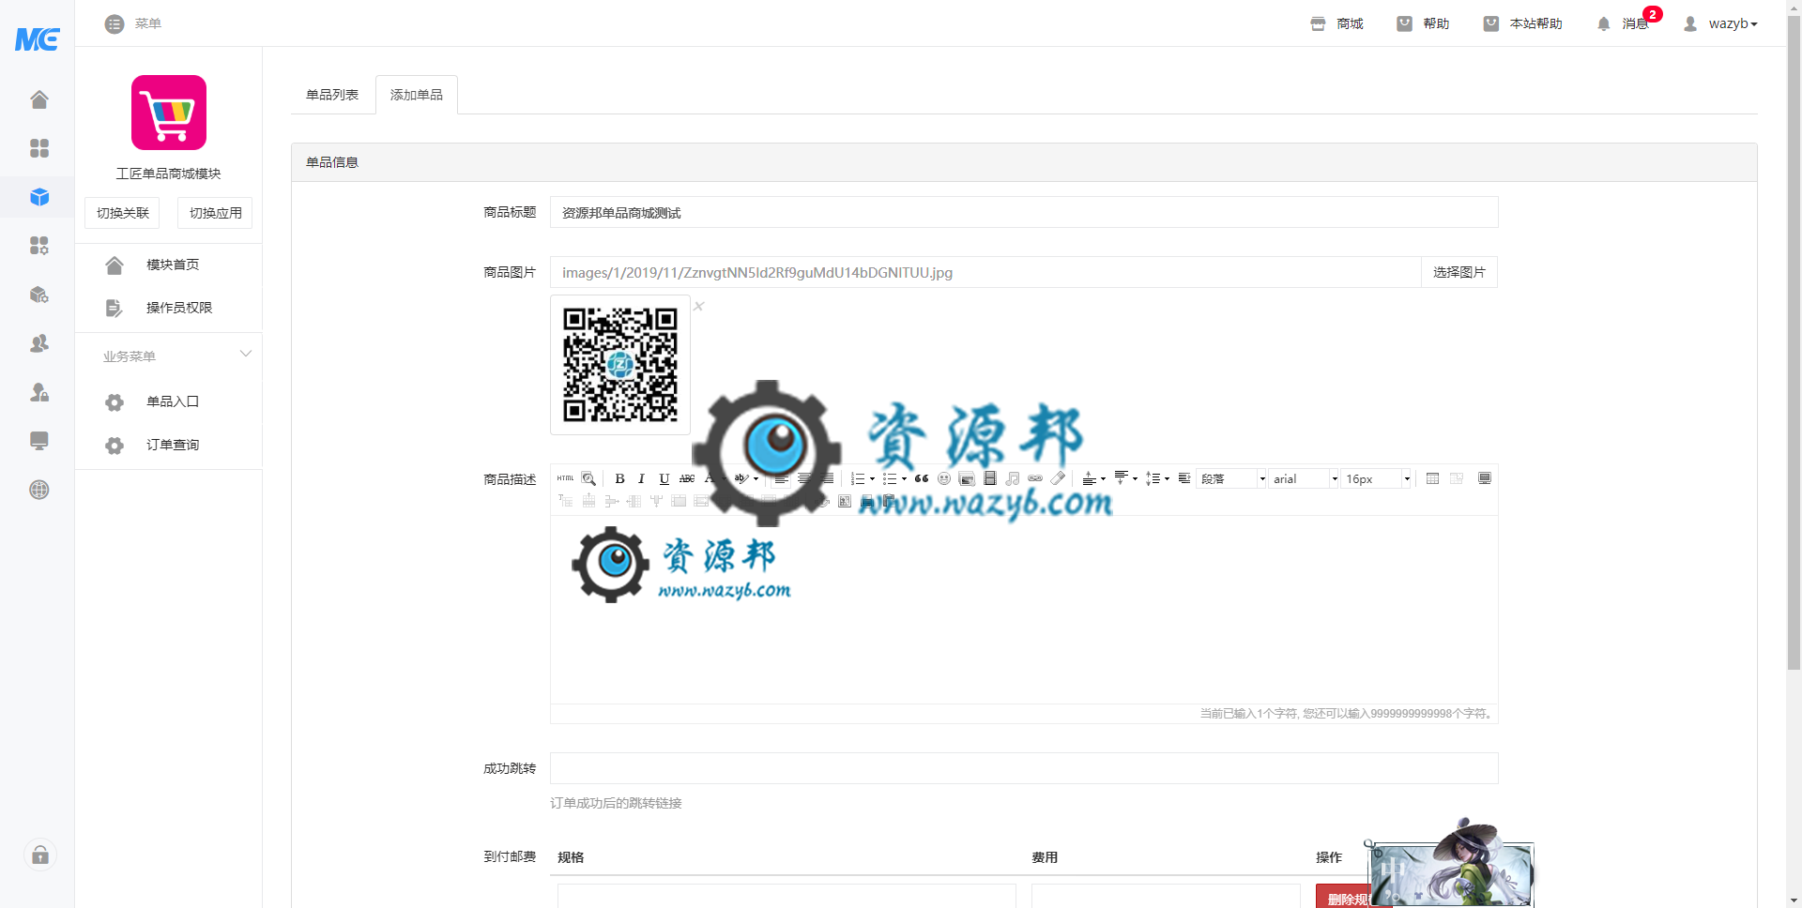Click the 选择图片 button

(x=1459, y=272)
